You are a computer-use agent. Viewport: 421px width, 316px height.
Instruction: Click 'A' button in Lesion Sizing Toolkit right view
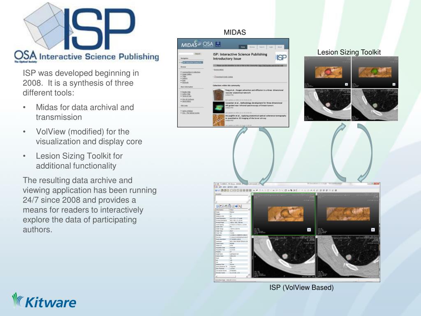point(394,84)
